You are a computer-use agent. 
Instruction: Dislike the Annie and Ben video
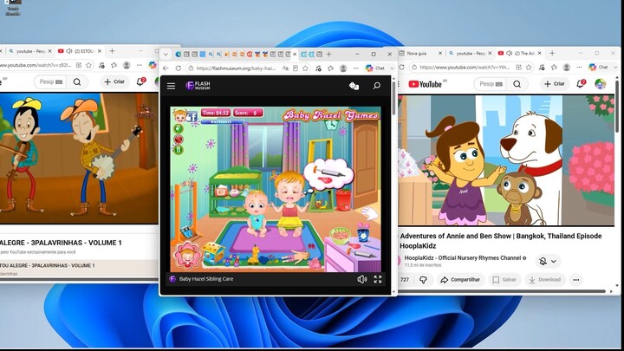(x=424, y=280)
